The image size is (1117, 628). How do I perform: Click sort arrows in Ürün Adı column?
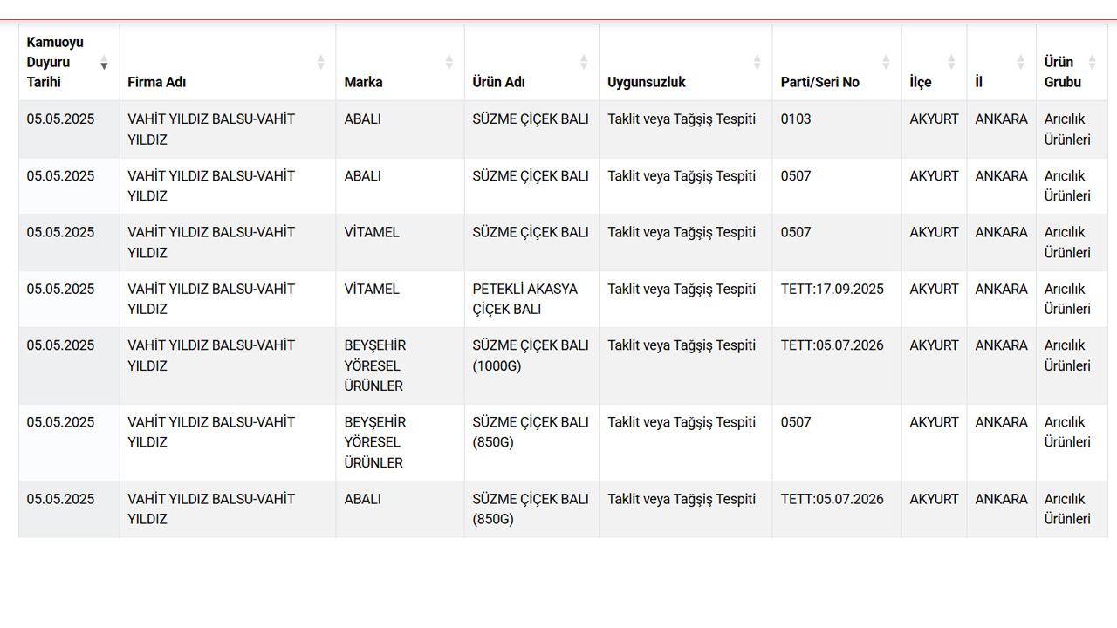584,62
